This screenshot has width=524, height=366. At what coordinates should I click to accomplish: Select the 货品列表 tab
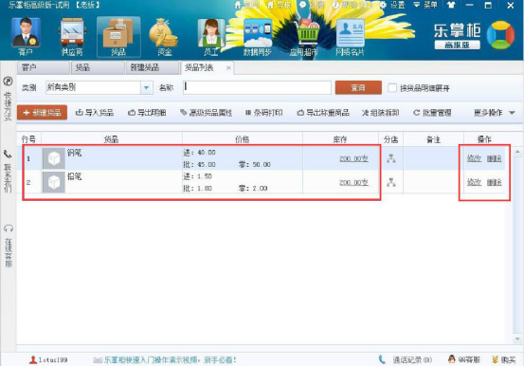[199, 68]
